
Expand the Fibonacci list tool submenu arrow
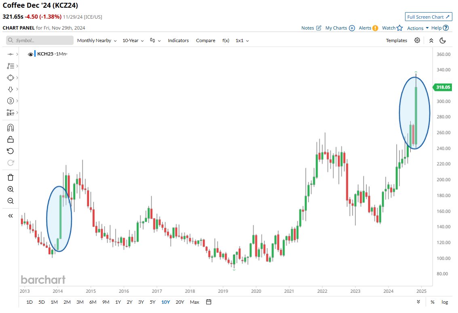(17, 66)
